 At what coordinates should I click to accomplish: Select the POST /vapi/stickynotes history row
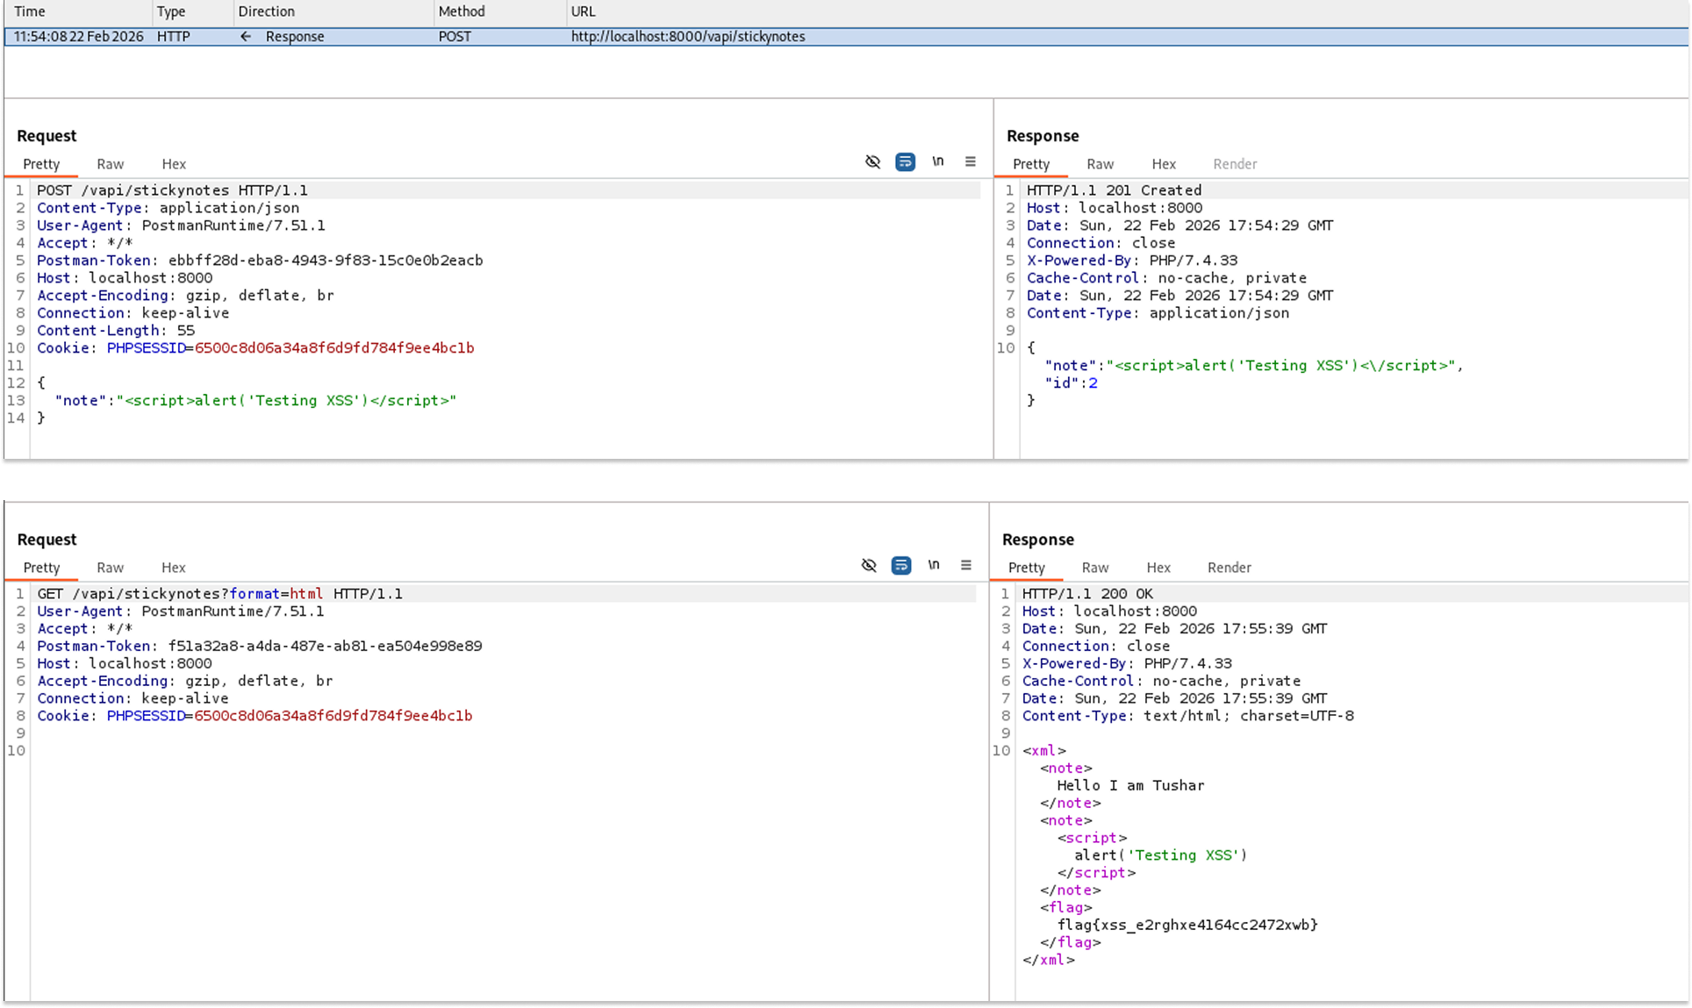pyautogui.click(x=687, y=37)
